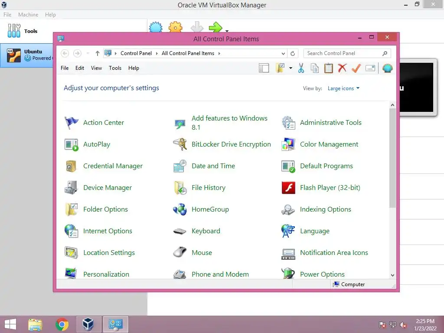This screenshot has width=444, height=333.
Task: Open Administrative Tools gear icon
Action: (x=288, y=123)
